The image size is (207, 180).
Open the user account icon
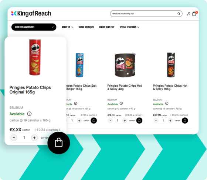tap(189, 14)
